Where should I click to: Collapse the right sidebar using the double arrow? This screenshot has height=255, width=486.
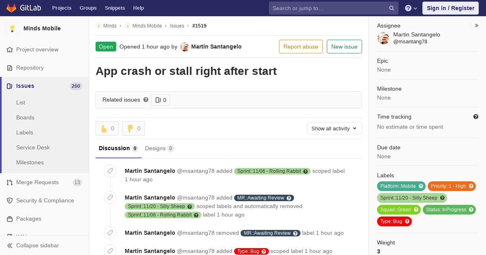point(477,25)
